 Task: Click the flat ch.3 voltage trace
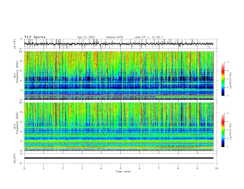119,158
